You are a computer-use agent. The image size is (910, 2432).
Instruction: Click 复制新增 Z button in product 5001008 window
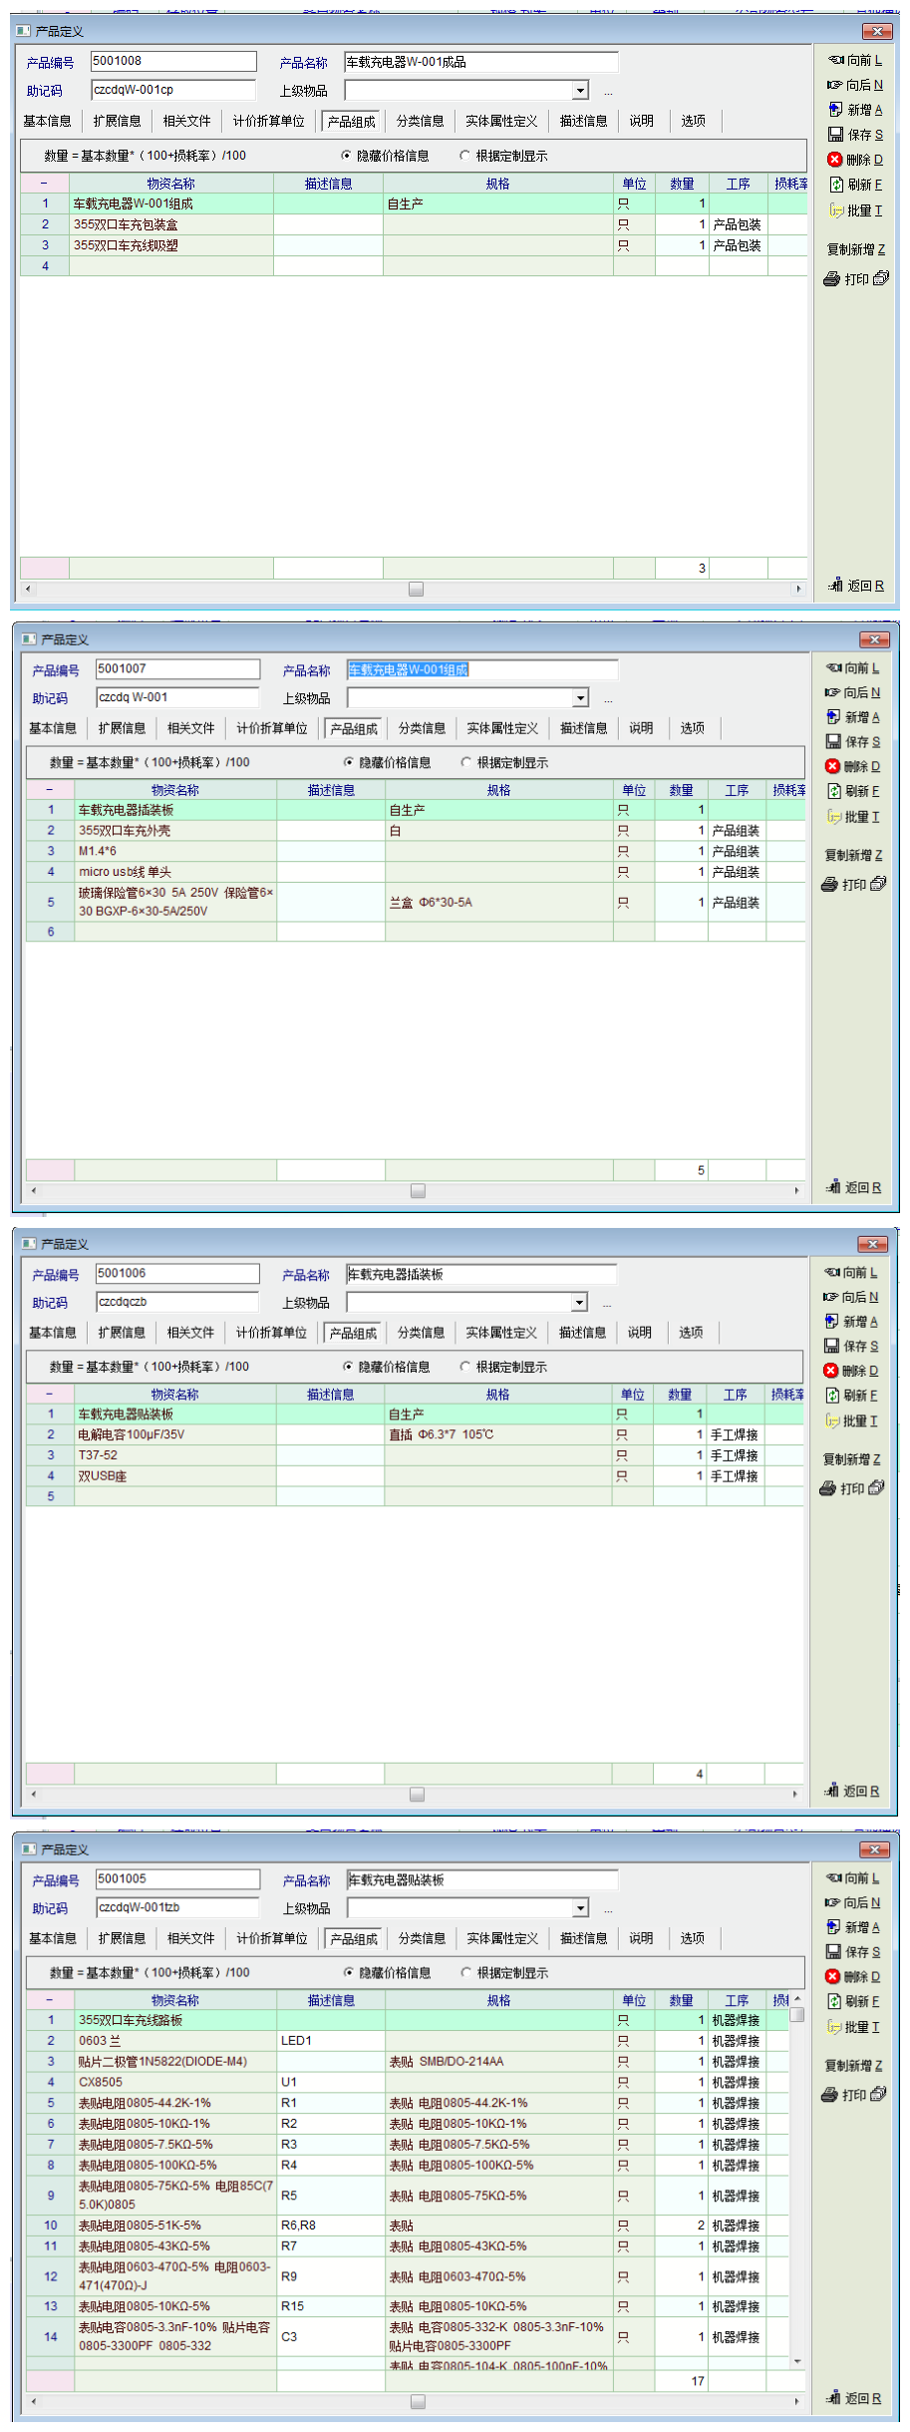855,249
